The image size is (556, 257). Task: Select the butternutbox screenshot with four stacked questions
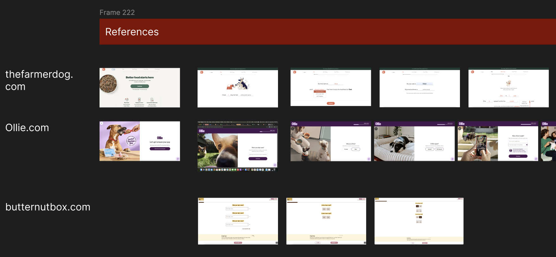pos(419,221)
